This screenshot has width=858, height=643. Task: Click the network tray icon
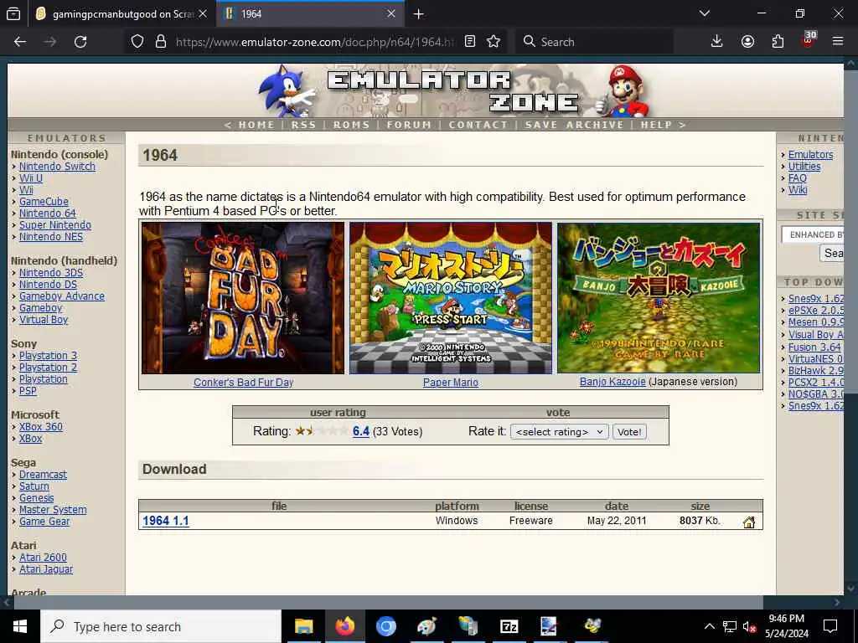[730, 626]
